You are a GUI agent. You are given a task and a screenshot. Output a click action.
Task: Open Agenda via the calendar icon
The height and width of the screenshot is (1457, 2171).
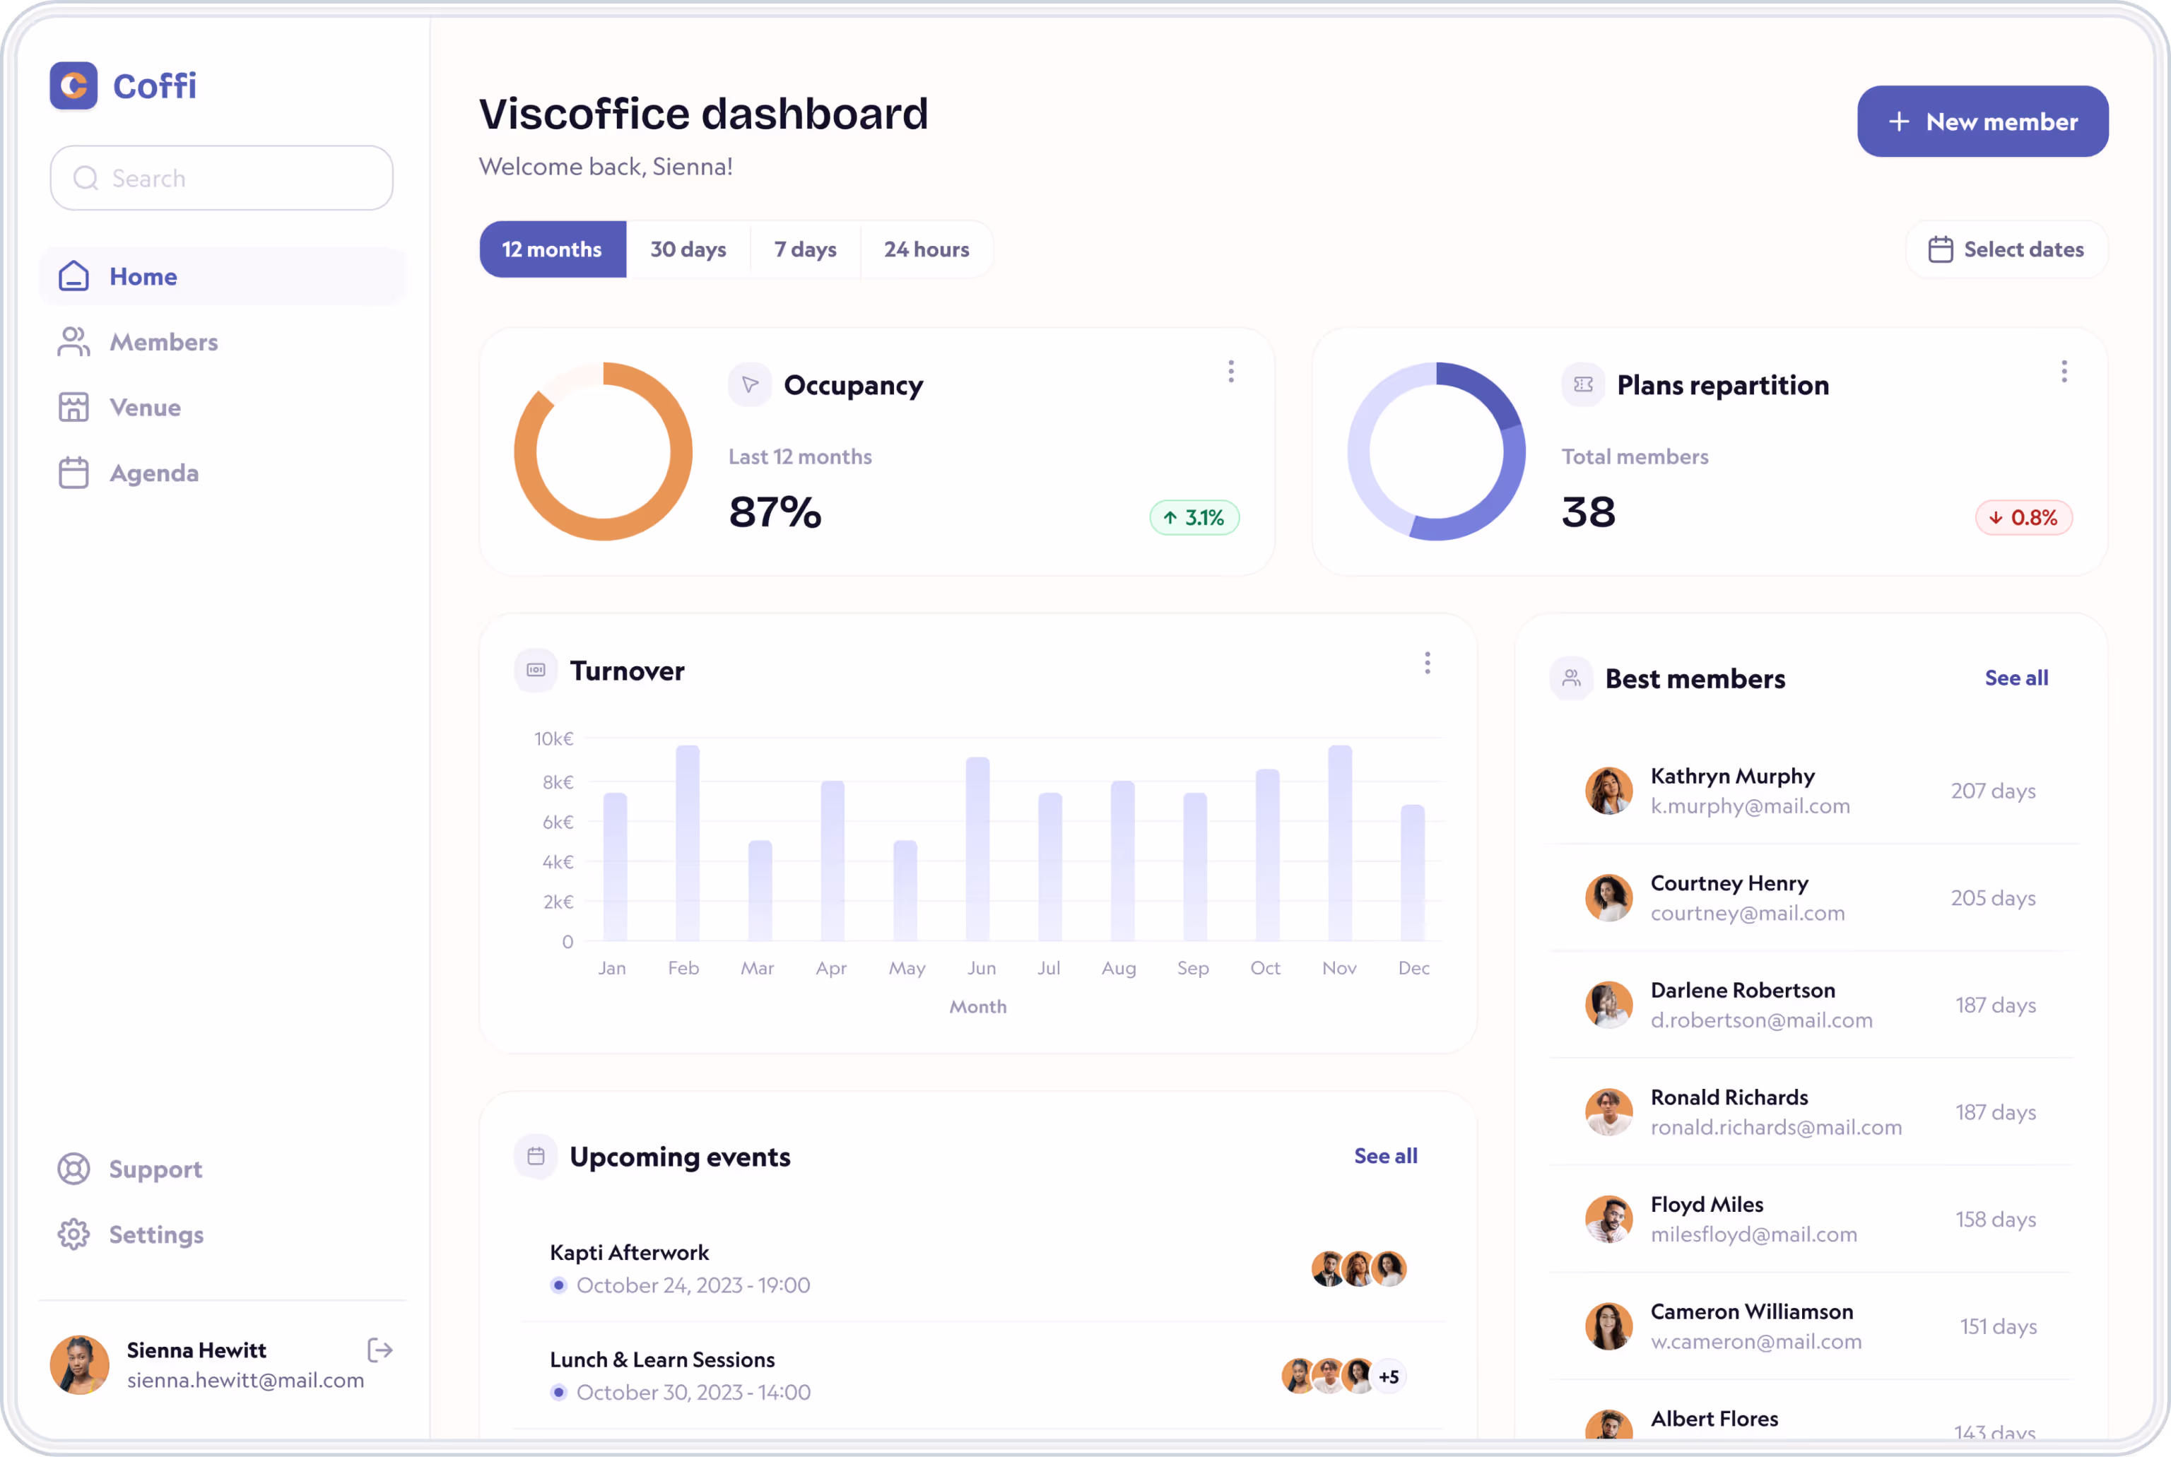click(73, 473)
